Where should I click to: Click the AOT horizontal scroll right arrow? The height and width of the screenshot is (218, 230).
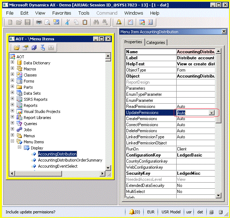coord(102,174)
